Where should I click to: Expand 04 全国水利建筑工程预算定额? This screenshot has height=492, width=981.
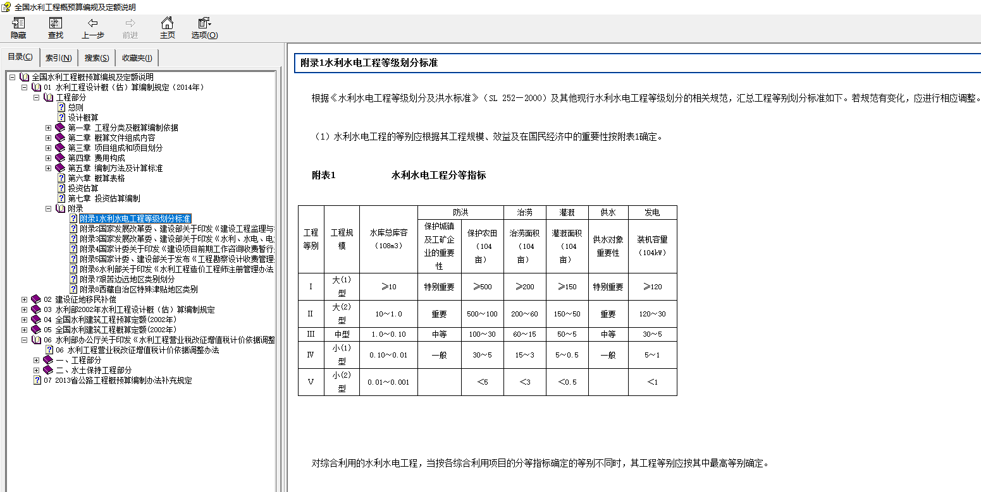25,320
